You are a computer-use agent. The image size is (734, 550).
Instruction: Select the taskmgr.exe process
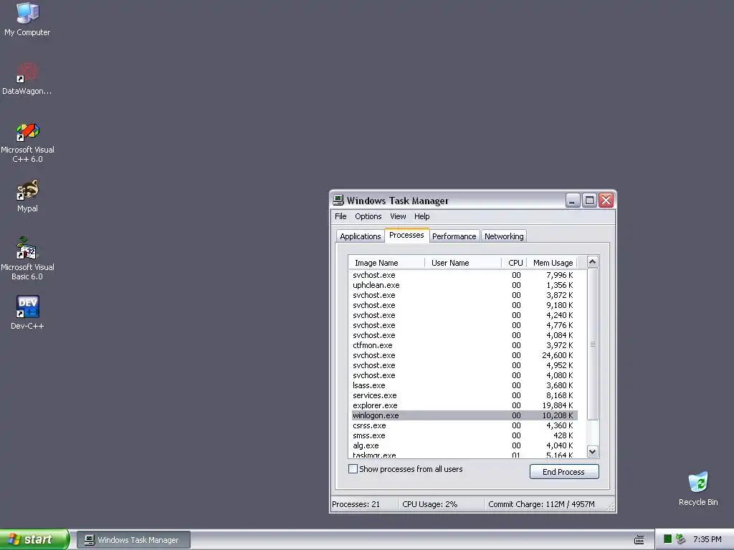click(x=464, y=455)
